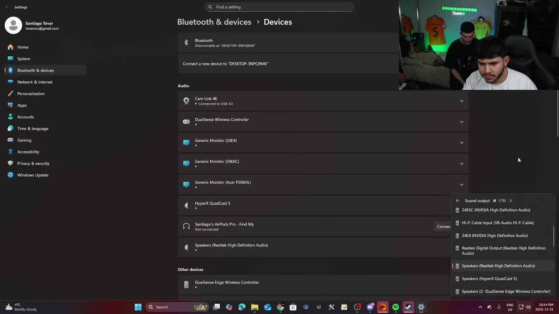This screenshot has height=314, width=559.
Task: Connect Santiago's AirPods Pro
Action: pos(443,226)
